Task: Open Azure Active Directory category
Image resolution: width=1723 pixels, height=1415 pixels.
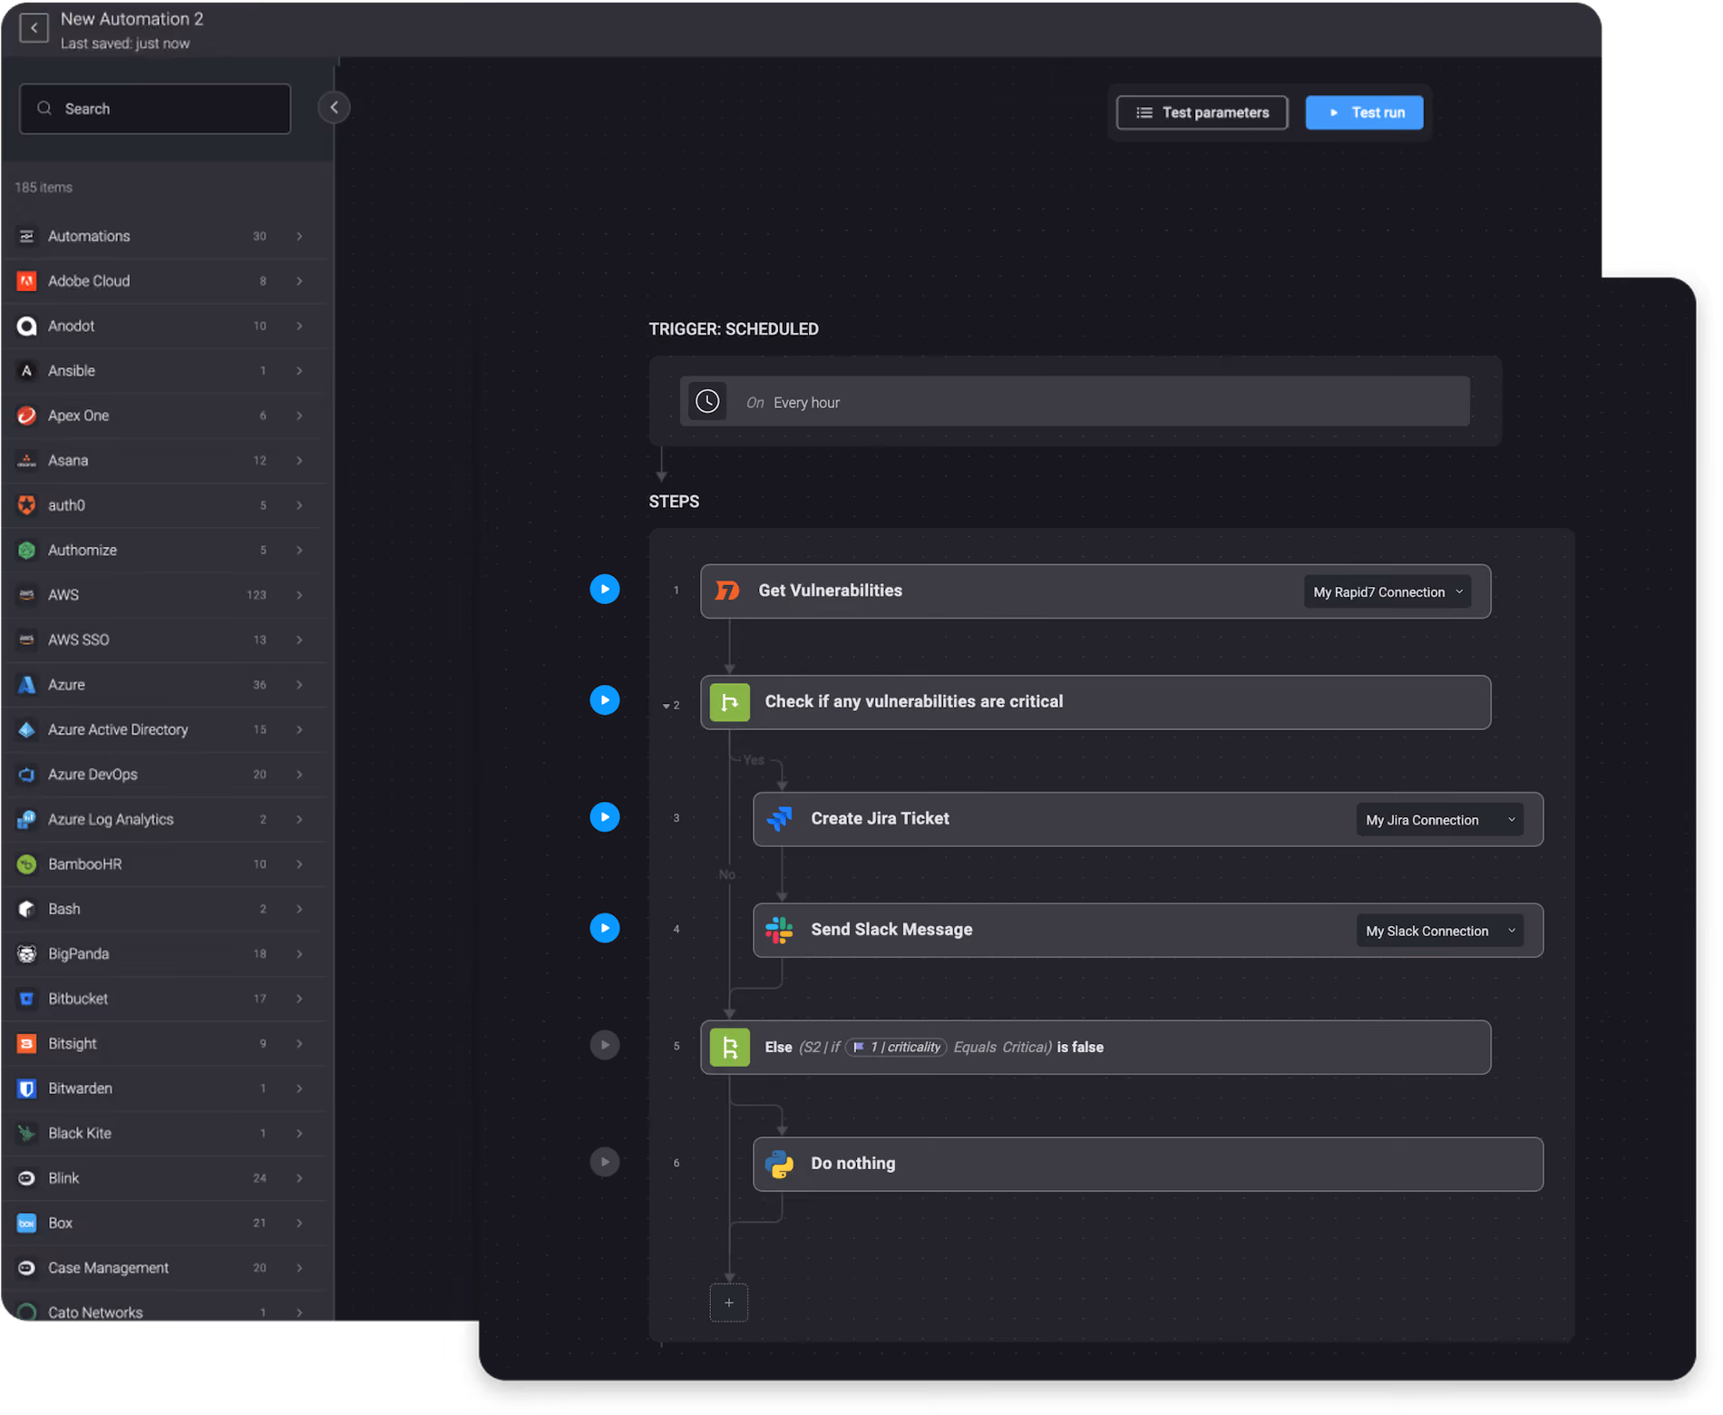Action: tap(164, 730)
